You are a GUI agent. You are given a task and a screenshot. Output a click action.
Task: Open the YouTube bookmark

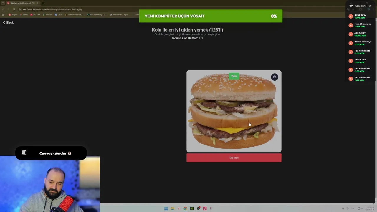coord(35,14)
